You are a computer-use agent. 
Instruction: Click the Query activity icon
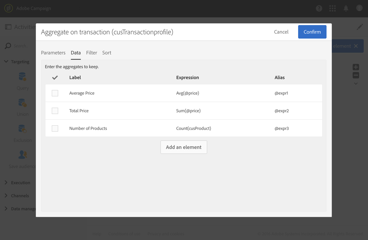pos(22,77)
